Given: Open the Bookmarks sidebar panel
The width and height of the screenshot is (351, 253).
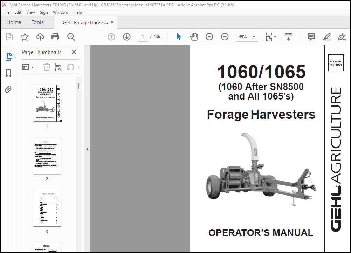Looking at the screenshot, I should (x=8, y=73).
